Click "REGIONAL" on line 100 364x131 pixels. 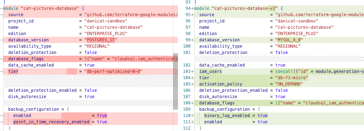[288, 46]
